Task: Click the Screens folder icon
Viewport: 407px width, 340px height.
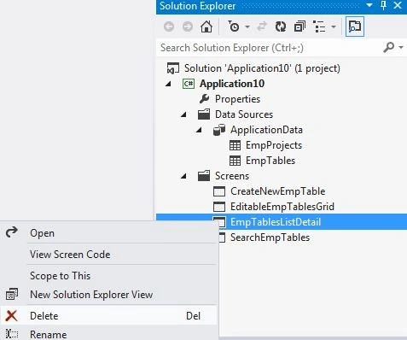Action: (x=204, y=176)
